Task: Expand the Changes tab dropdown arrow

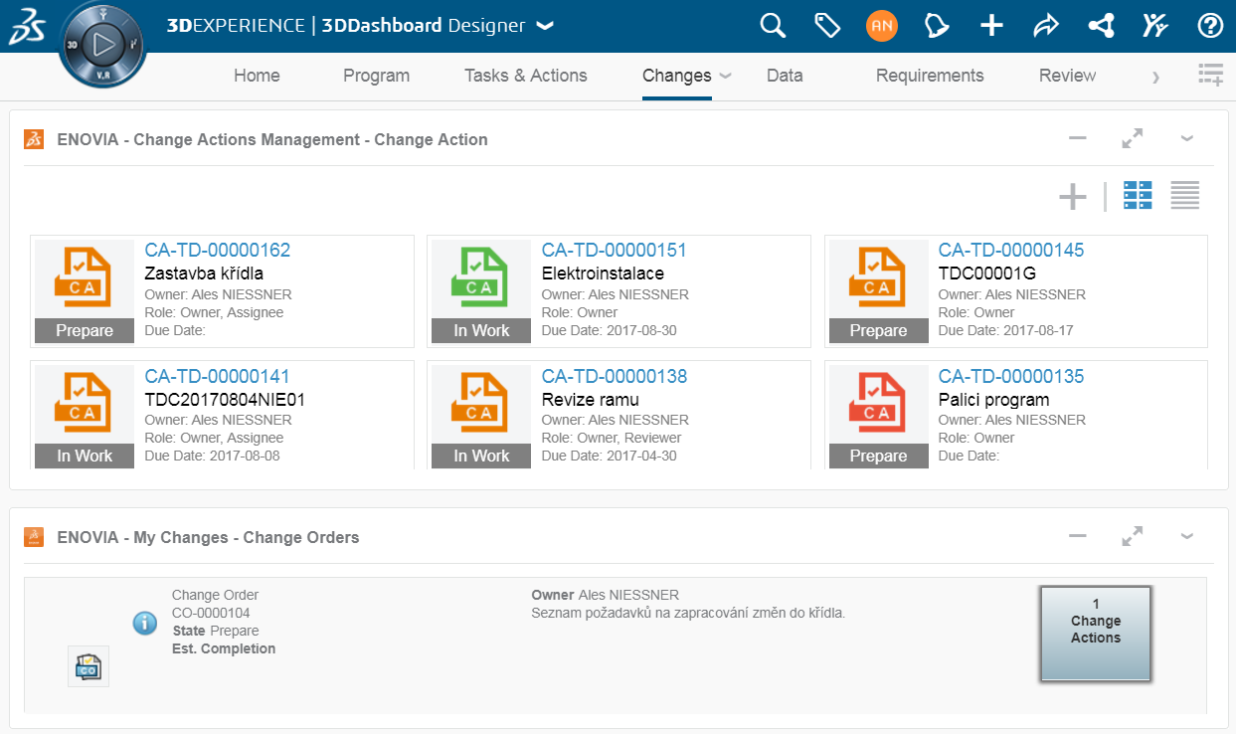Action: [726, 76]
